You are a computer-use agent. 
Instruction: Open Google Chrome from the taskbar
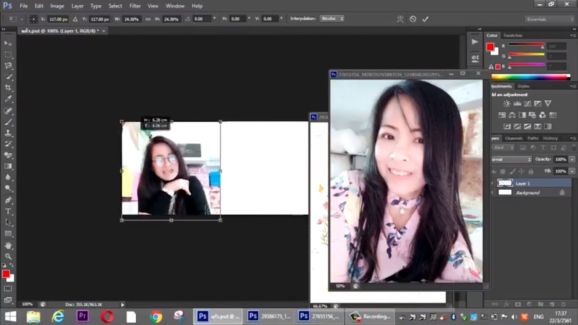(x=155, y=316)
